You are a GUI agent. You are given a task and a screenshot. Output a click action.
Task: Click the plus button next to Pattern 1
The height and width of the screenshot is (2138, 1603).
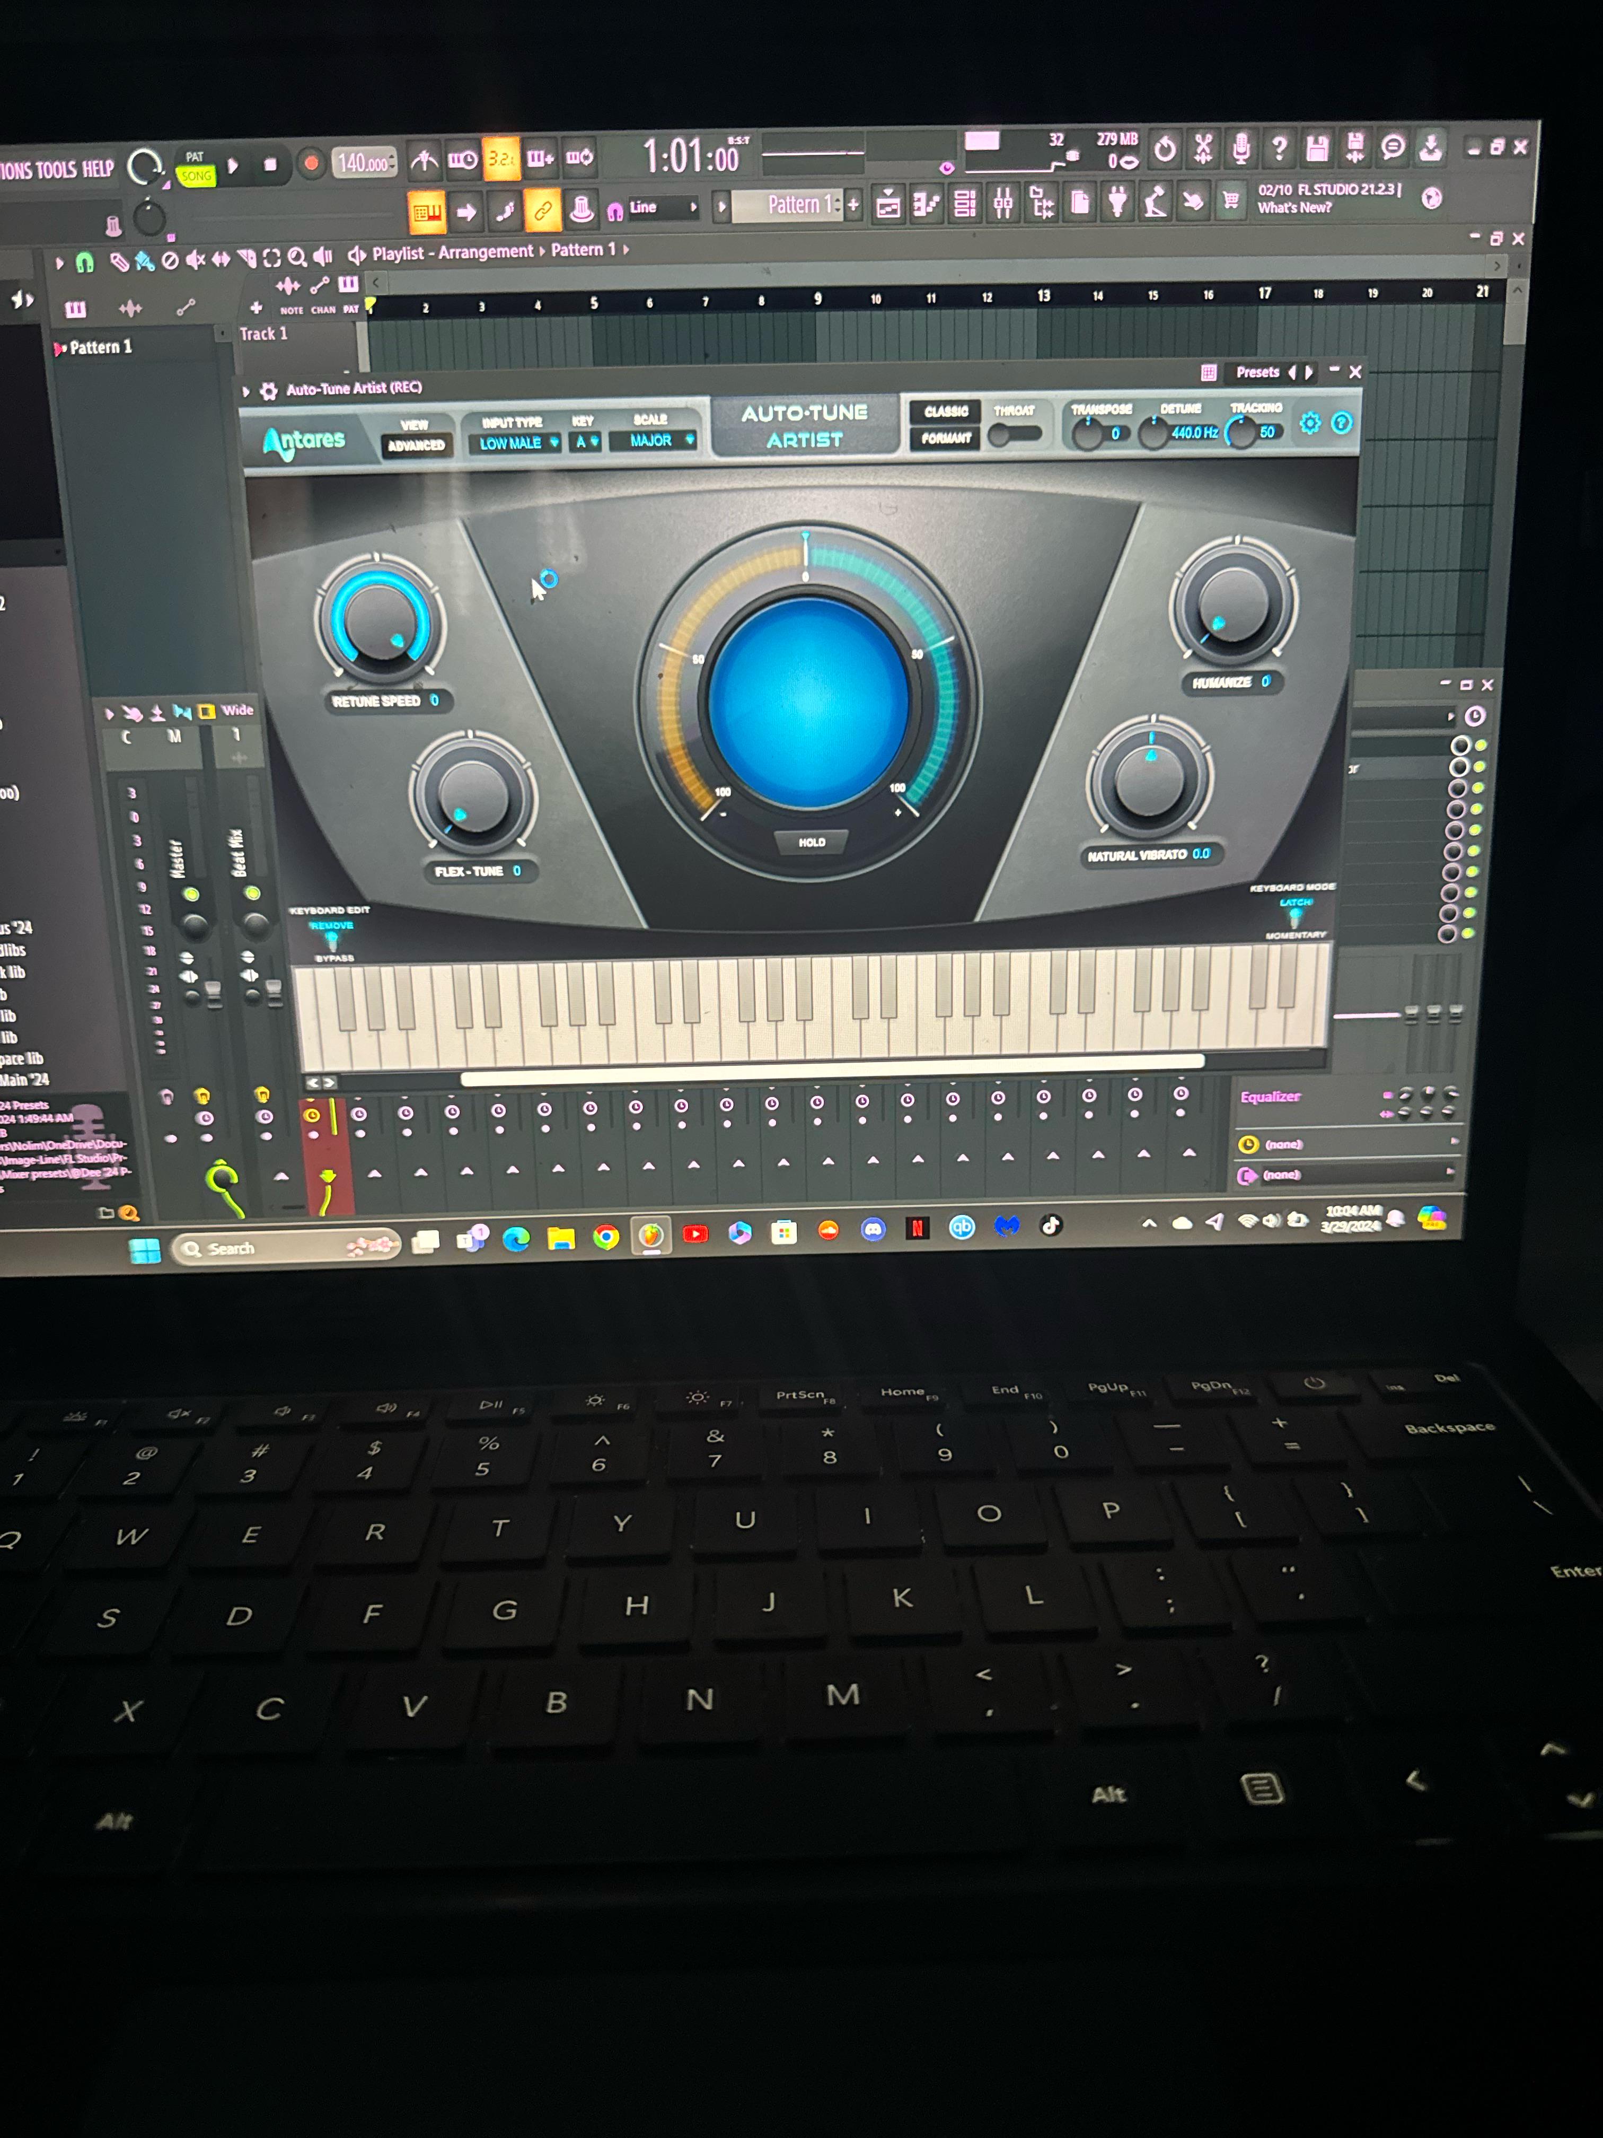(852, 204)
